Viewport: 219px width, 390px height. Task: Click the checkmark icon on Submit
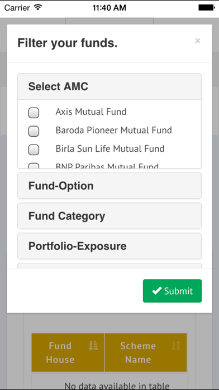tap(157, 290)
